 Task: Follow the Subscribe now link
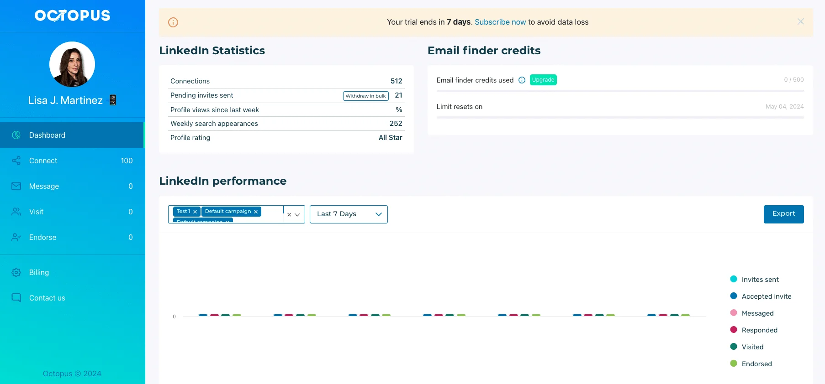[500, 22]
